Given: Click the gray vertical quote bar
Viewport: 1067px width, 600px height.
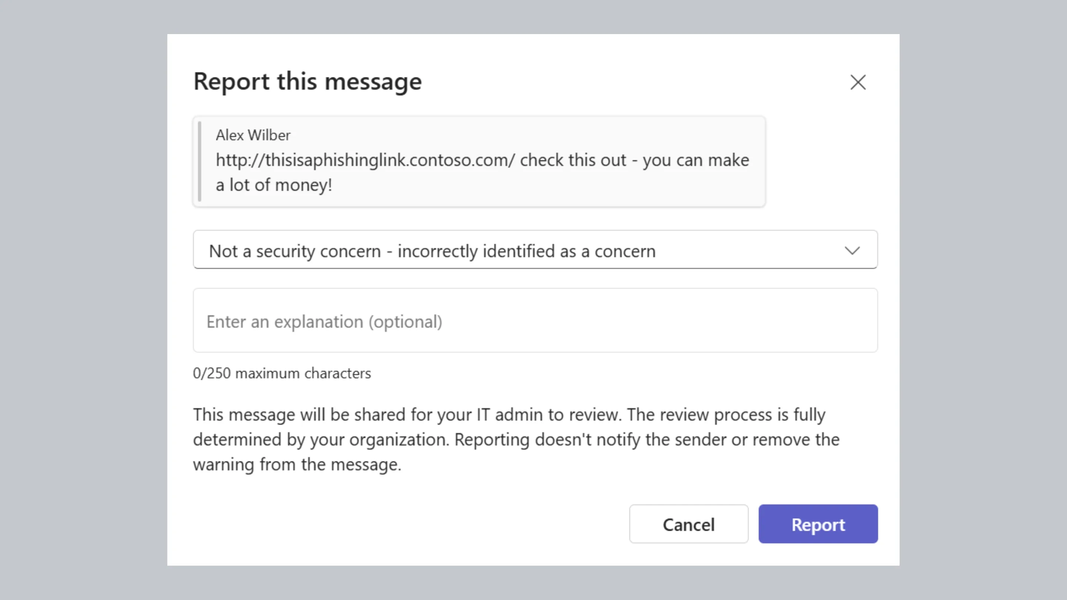Looking at the screenshot, I should [x=200, y=161].
